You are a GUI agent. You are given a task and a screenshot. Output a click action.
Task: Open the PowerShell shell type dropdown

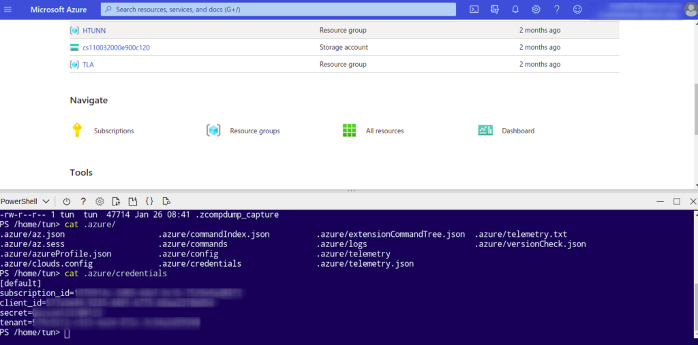pos(25,201)
